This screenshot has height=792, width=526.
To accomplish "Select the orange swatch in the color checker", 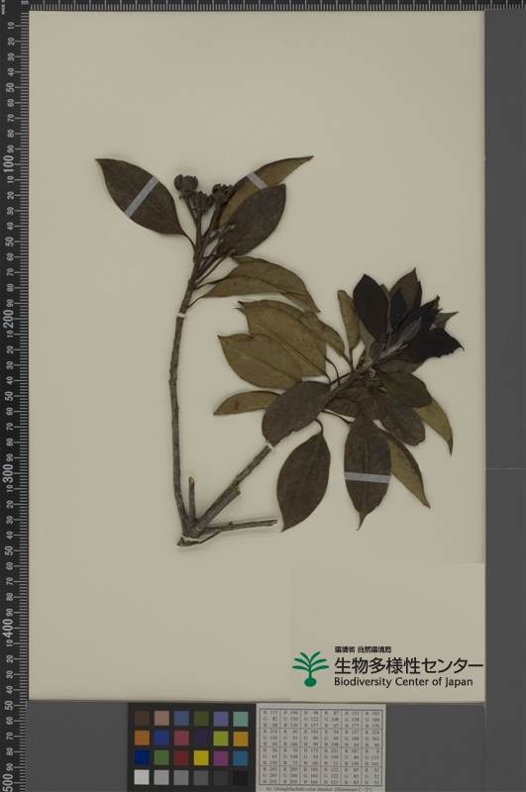I will 142,738.
